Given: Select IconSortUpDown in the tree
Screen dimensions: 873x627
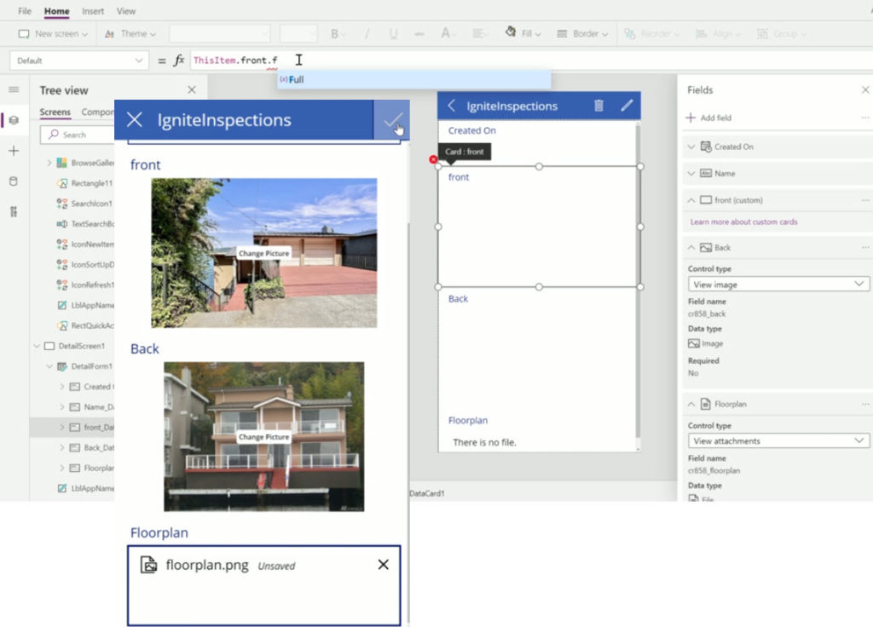Looking at the screenshot, I should point(85,265).
